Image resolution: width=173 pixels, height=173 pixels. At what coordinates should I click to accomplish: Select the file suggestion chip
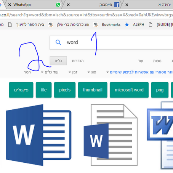[x=44, y=90]
